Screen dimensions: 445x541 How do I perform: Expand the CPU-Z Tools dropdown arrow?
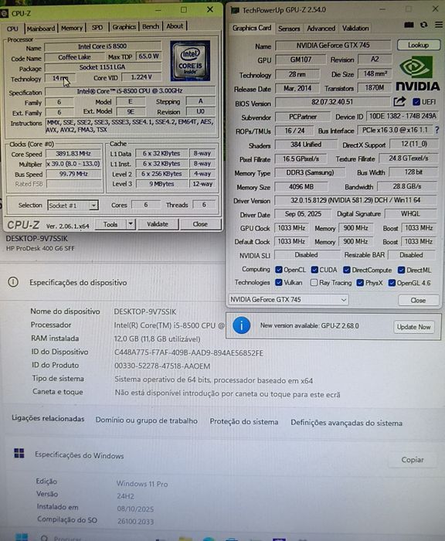pyautogui.click(x=131, y=224)
